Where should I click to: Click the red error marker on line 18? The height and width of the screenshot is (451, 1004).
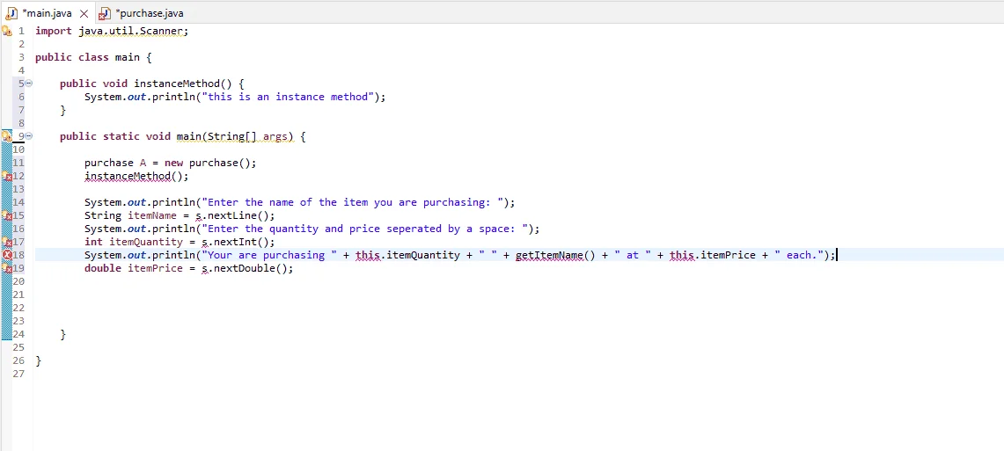click(6, 255)
